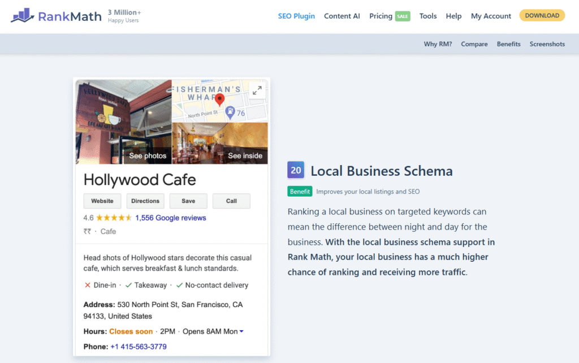Click the Directions button

(145, 201)
